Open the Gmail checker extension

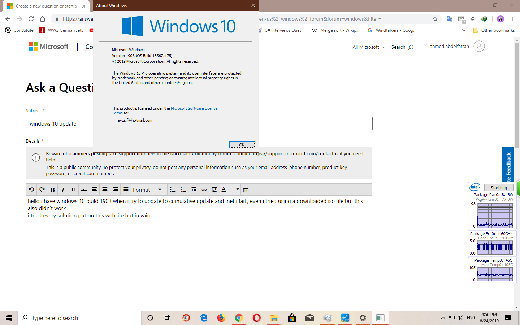[x=461, y=19]
